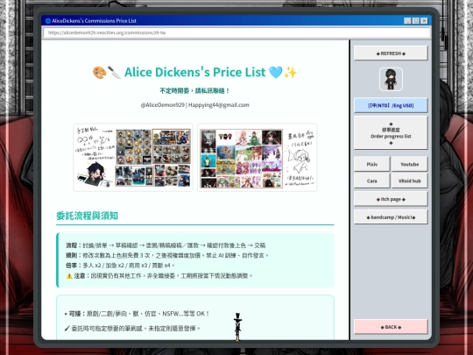Close the Commissions Price List window
This screenshot has width=473, height=355.
424,20
